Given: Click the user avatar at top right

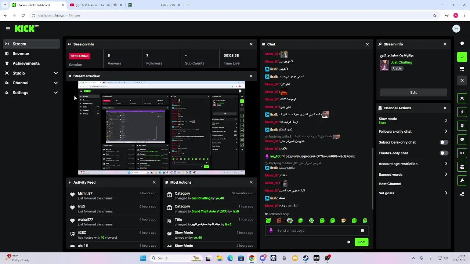Looking at the screenshot, I should [x=456, y=29].
